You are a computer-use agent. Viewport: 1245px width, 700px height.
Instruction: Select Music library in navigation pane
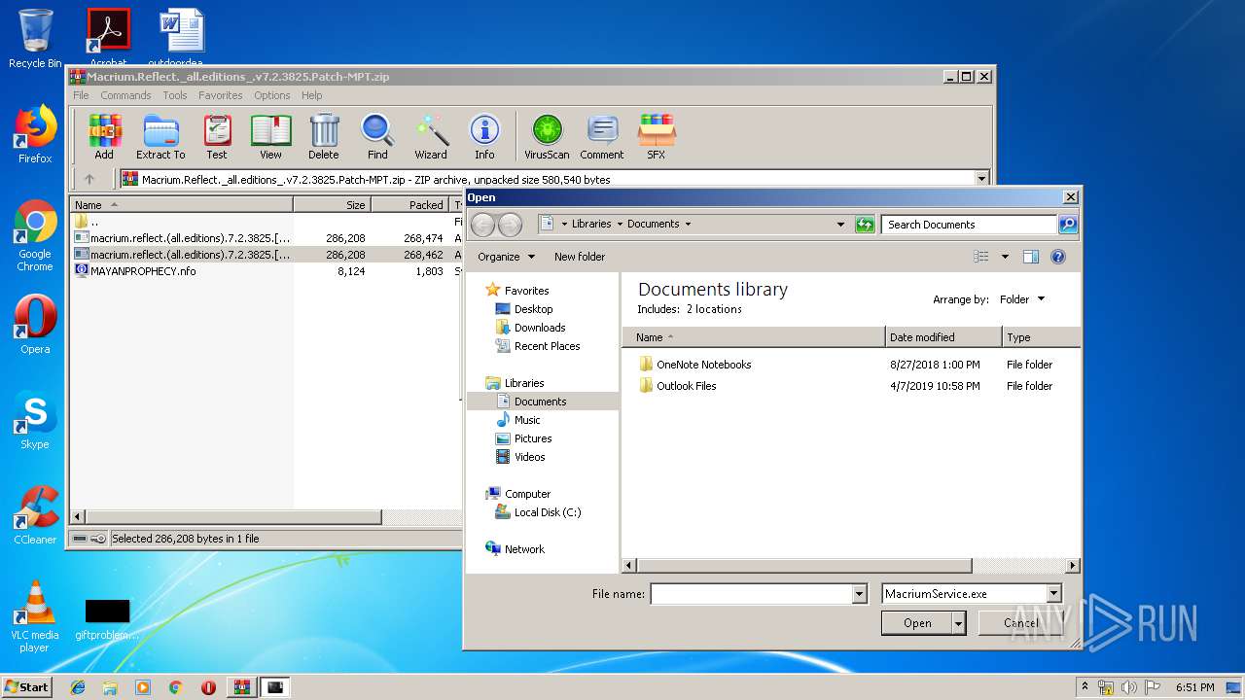coord(527,420)
